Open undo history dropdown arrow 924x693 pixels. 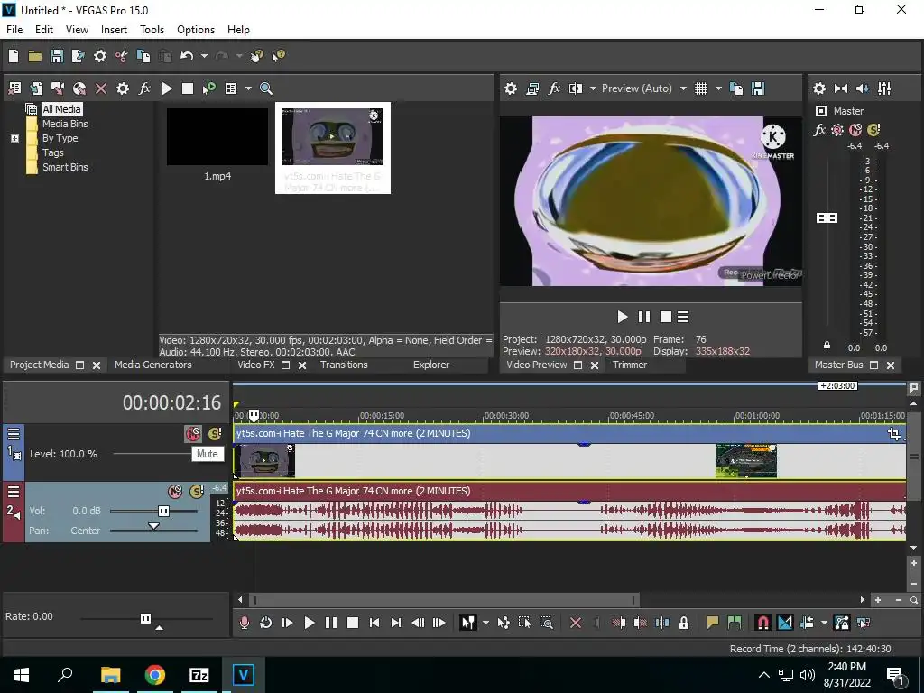pos(204,56)
